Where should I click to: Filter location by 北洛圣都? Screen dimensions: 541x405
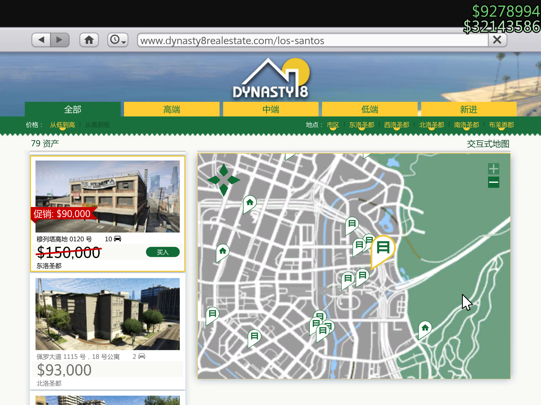pyautogui.click(x=432, y=125)
